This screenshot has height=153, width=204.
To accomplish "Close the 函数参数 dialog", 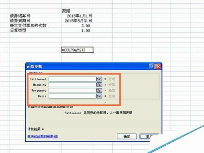I will coord(158,67).
